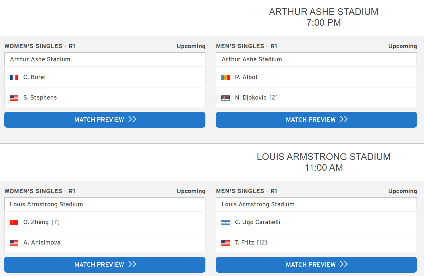Click the US flag beside S. Stephens
The height and width of the screenshot is (276, 424).
[x=14, y=98]
